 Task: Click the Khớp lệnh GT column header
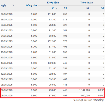tap(65, 8)
